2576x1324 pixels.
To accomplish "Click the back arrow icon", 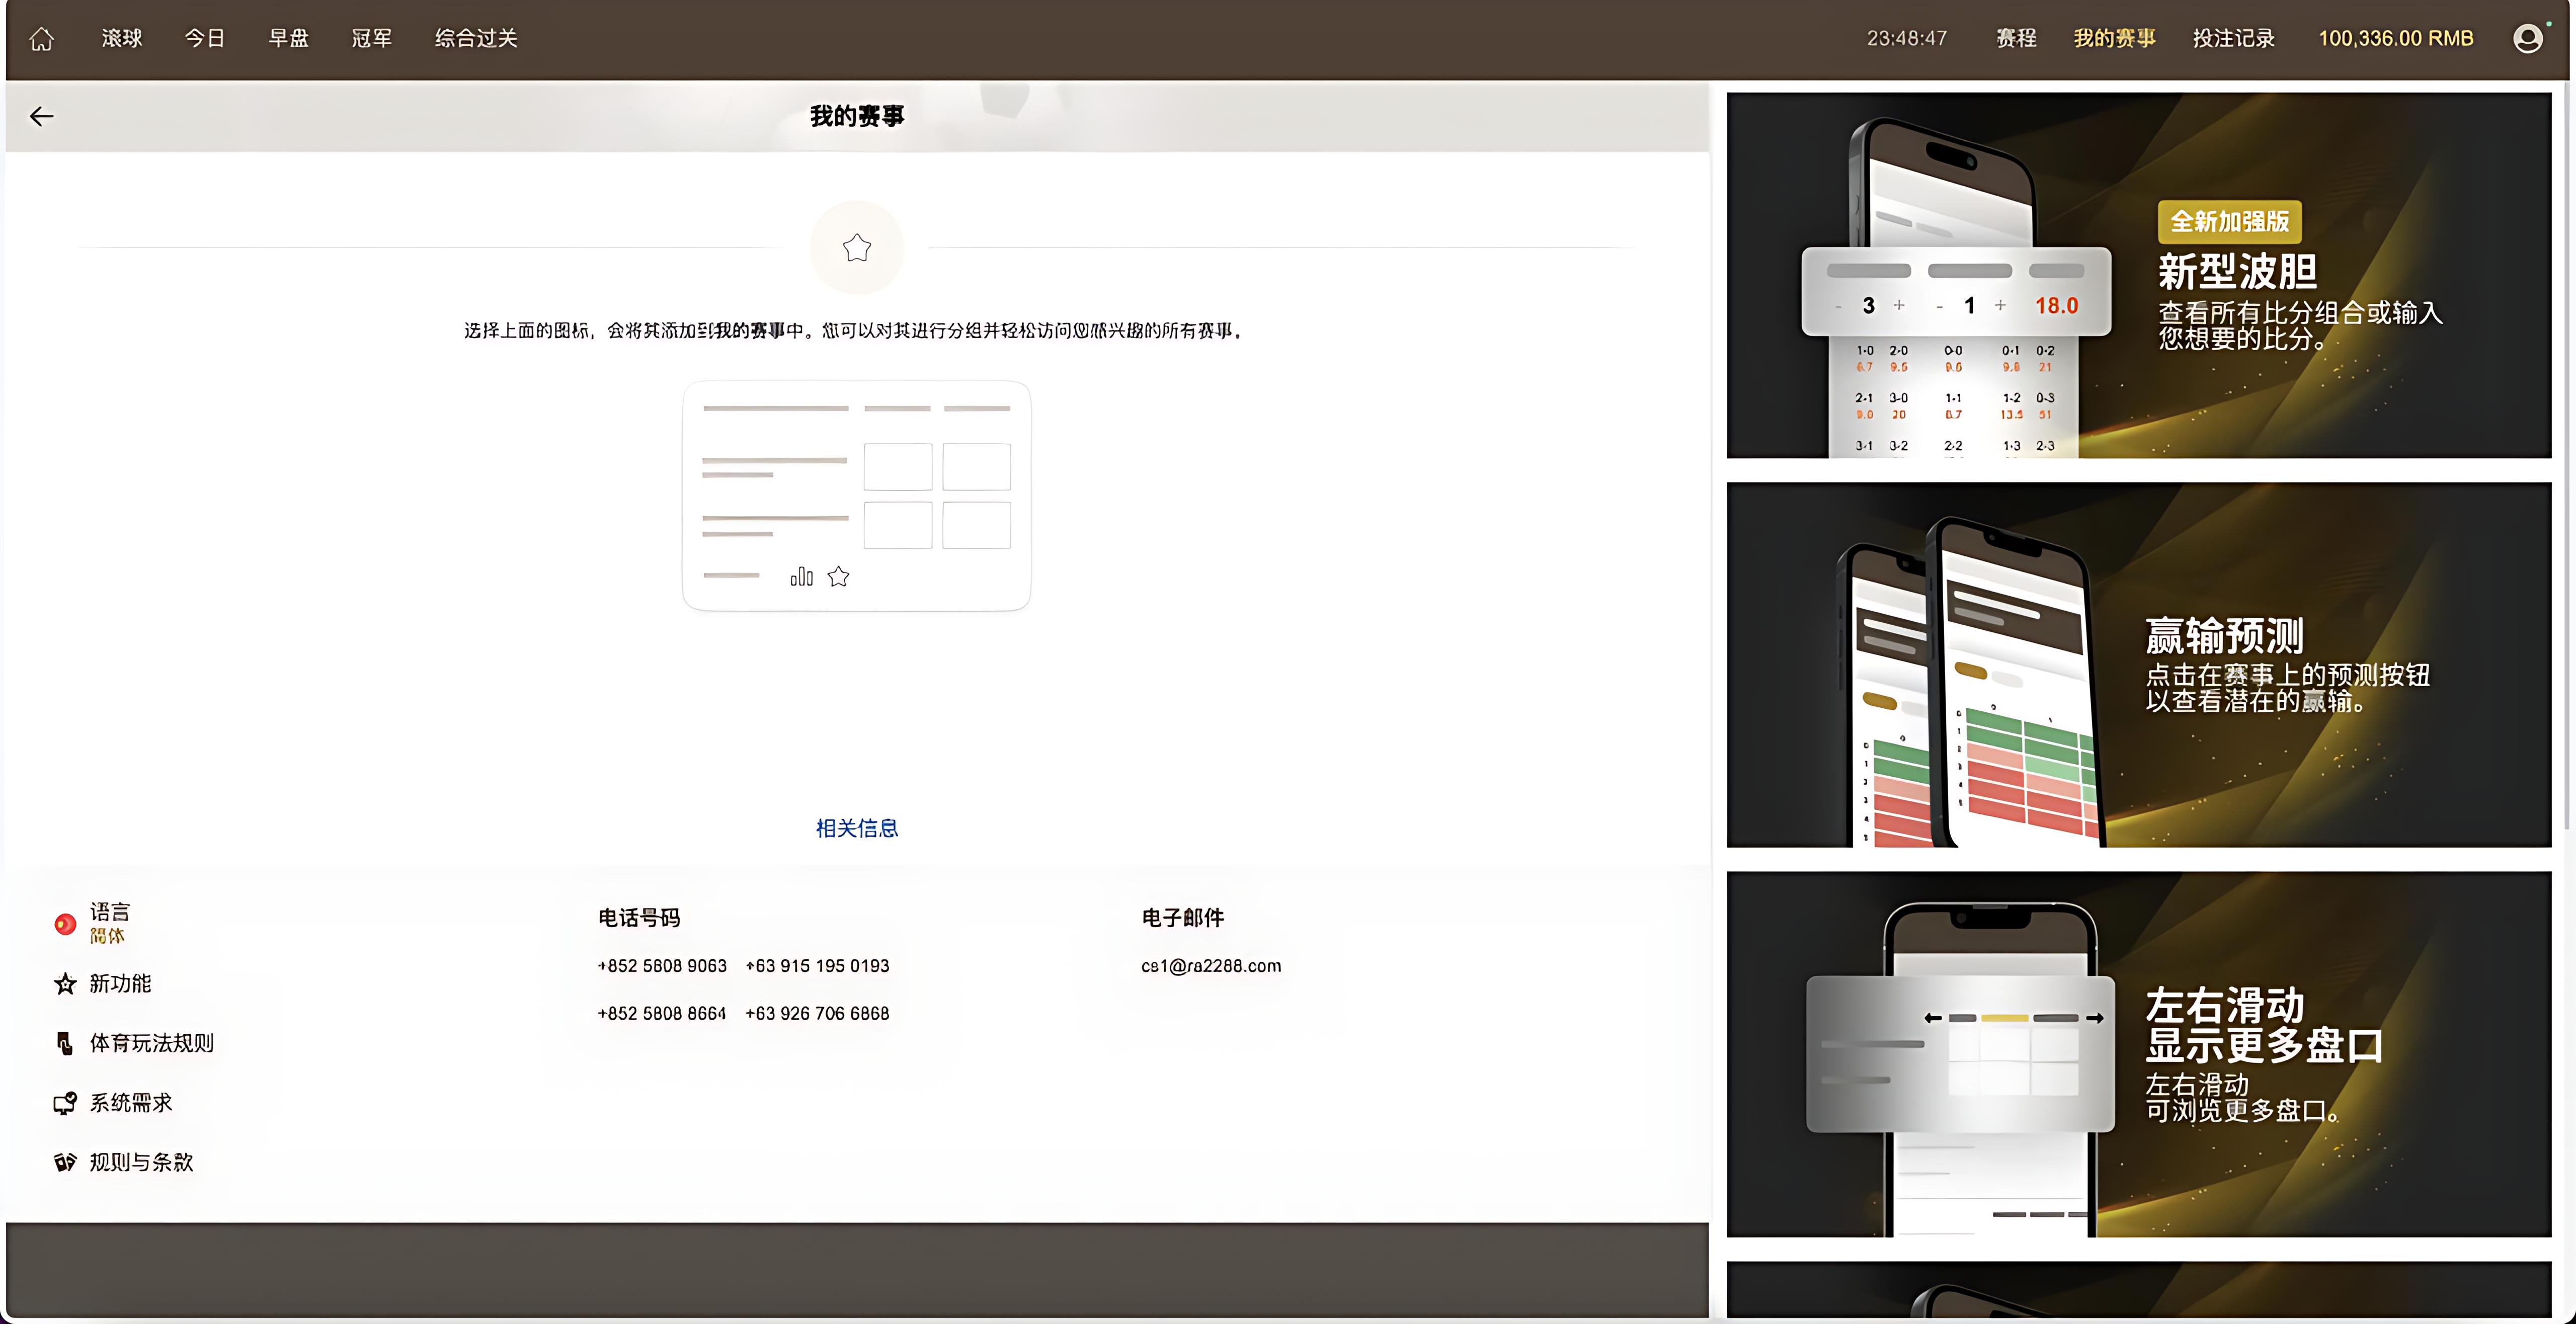I will pyautogui.click(x=41, y=116).
